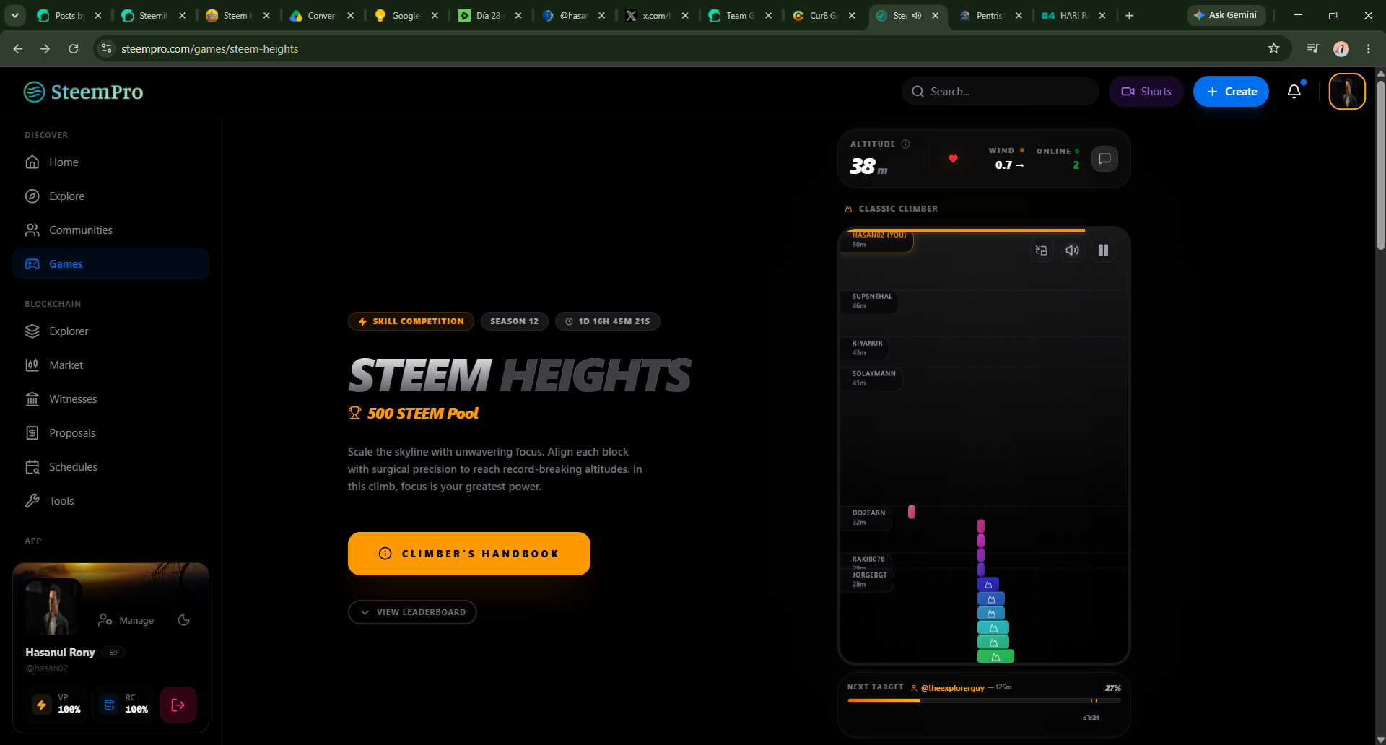The height and width of the screenshot is (745, 1386).
Task: Bookmark this page with star icon
Action: point(1273,48)
